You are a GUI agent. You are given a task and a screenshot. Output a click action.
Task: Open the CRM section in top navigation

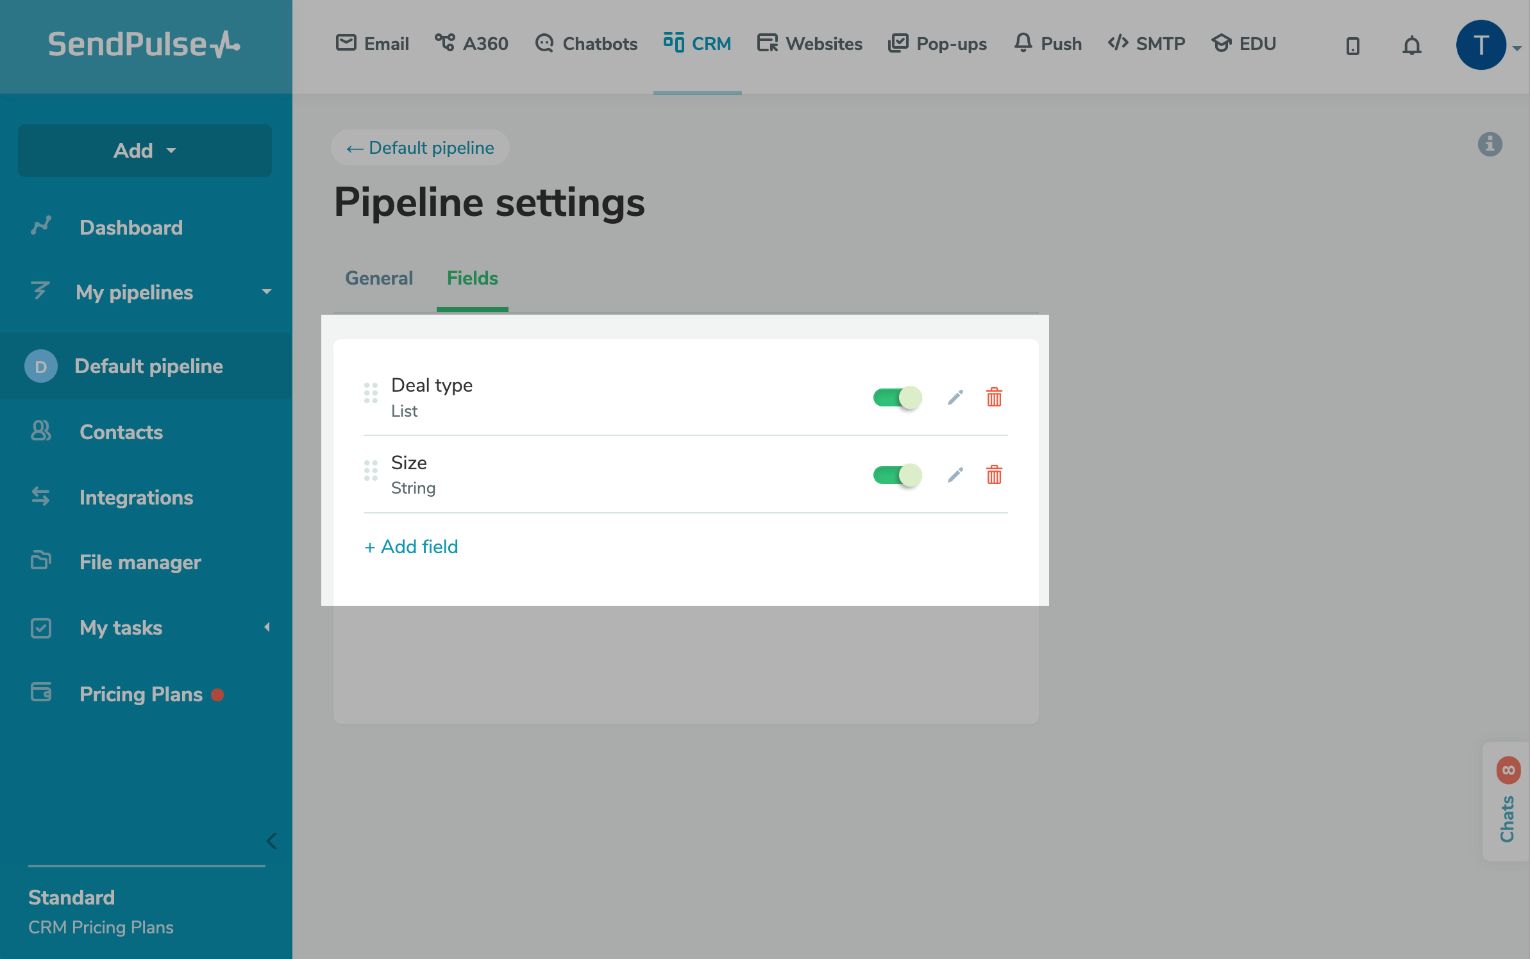pyautogui.click(x=698, y=44)
